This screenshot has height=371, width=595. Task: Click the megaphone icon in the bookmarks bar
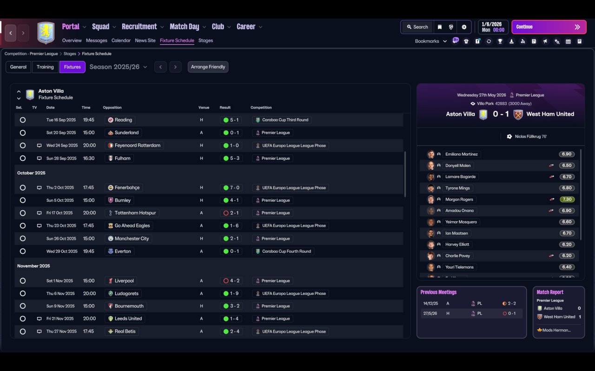[x=545, y=41]
